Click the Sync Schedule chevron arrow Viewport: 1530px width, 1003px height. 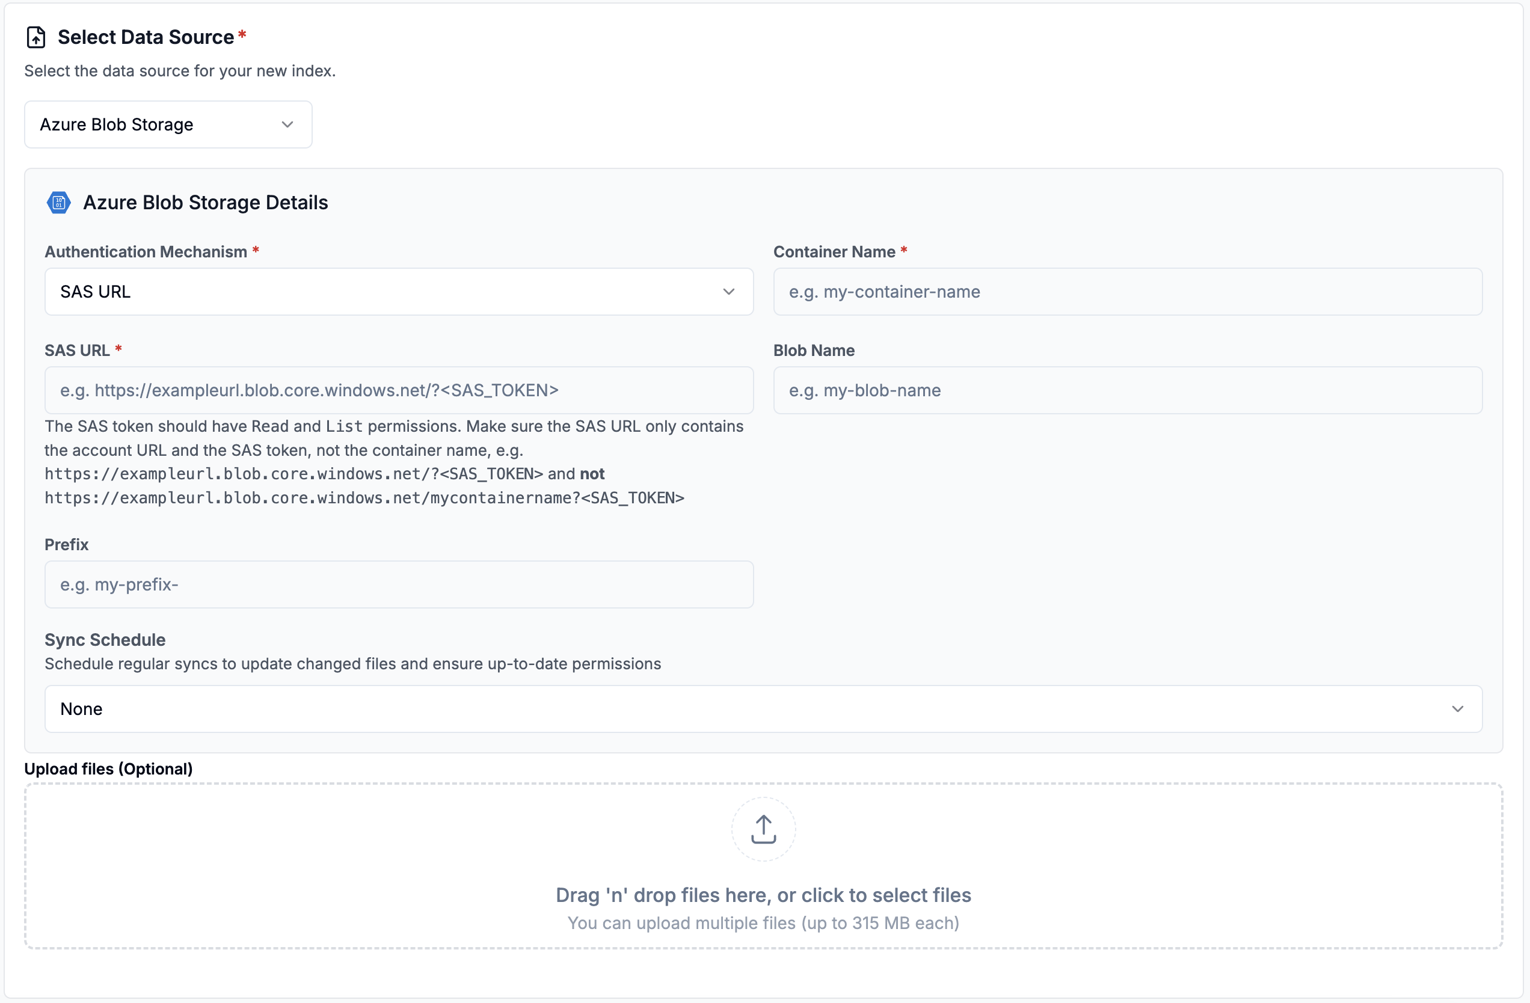(x=1457, y=708)
